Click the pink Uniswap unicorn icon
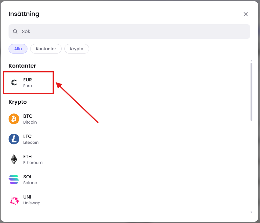Image resolution: width=260 pixels, height=223 pixels. (x=14, y=200)
